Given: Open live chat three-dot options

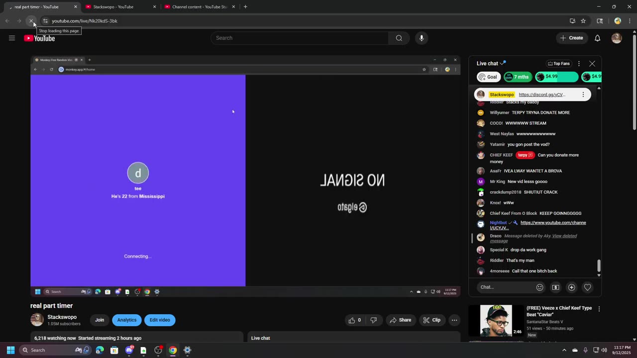Looking at the screenshot, I should (x=579, y=64).
